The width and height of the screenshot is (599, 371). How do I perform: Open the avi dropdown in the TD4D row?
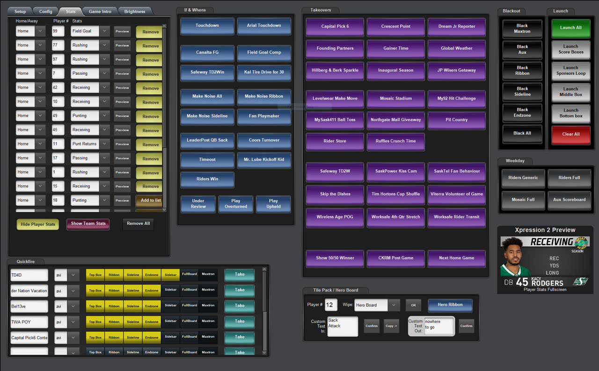[x=73, y=275]
